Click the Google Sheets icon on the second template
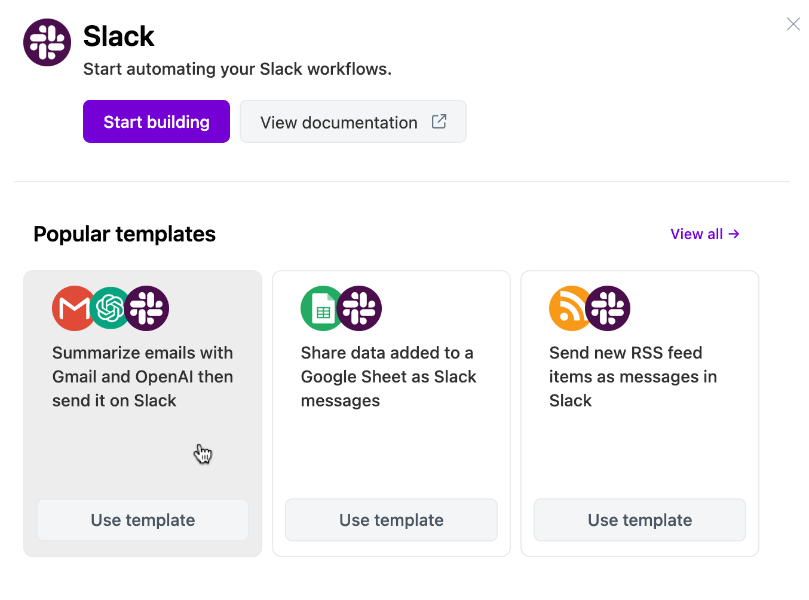The height and width of the screenshot is (600, 809). (x=322, y=308)
